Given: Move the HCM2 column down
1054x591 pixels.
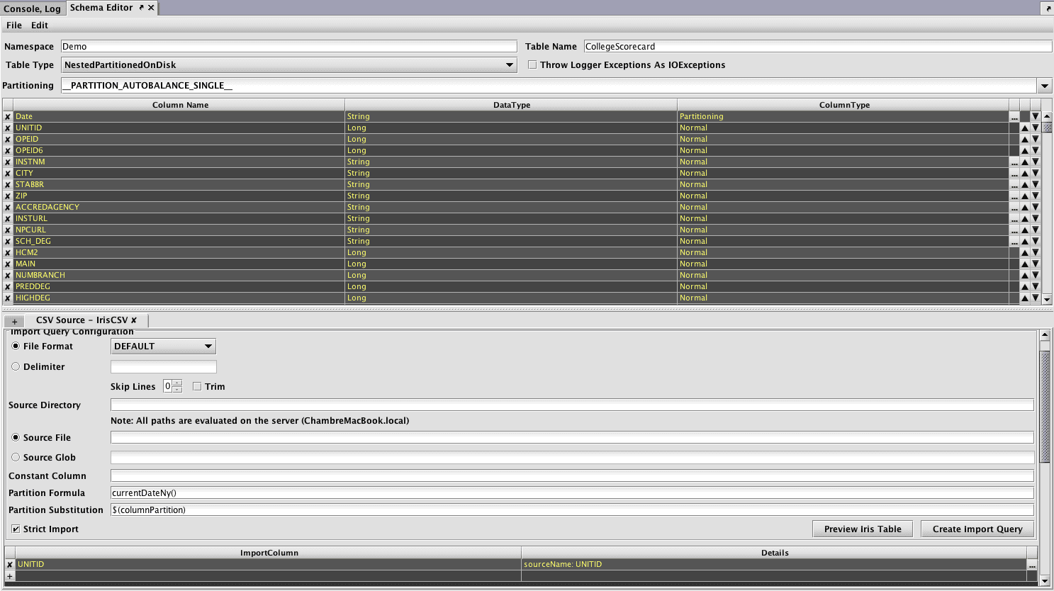Looking at the screenshot, I should (1036, 253).
